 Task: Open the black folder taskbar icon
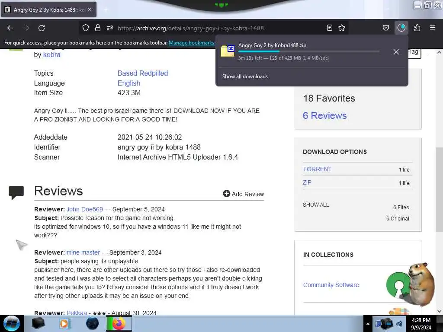(x=38, y=323)
